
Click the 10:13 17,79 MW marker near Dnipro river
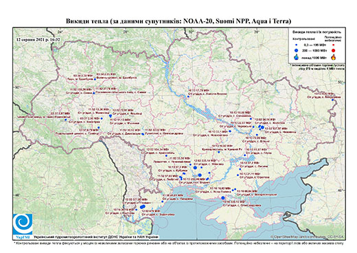[188, 97]
